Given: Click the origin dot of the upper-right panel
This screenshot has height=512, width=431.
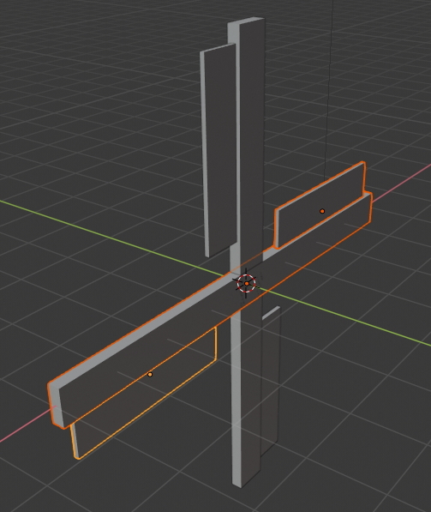Looking at the screenshot, I should (x=322, y=211).
